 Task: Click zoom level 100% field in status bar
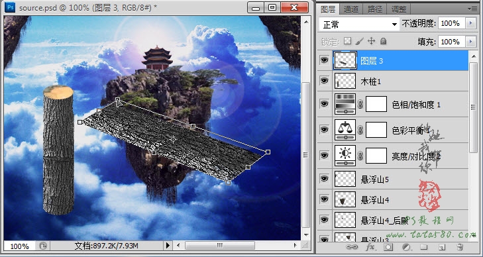(x=20, y=246)
